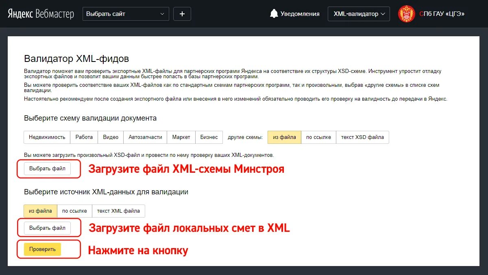This screenshot has width=488, height=275.
Task: Choose schema source текст XSD файла
Action: (x=362, y=137)
